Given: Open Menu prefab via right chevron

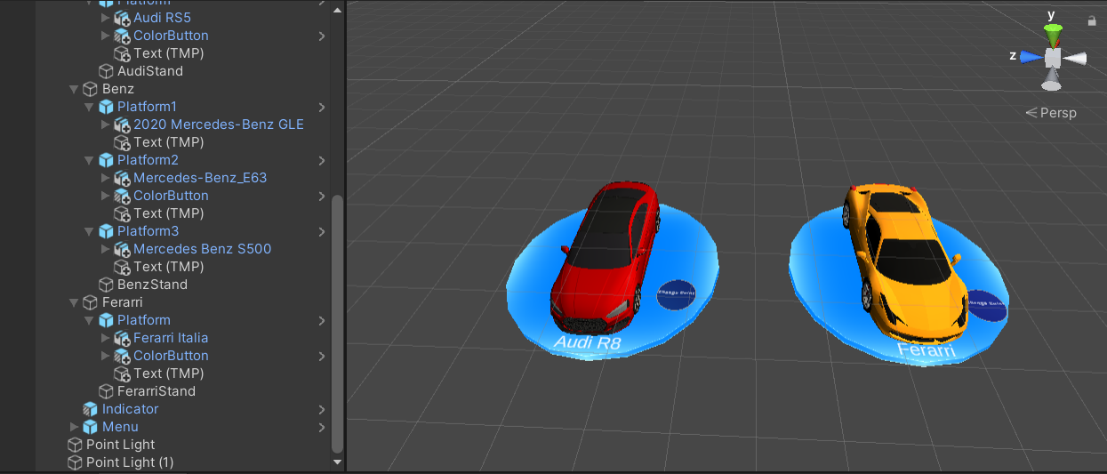Looking at the screenshot, I should click(x=322, y=427).
